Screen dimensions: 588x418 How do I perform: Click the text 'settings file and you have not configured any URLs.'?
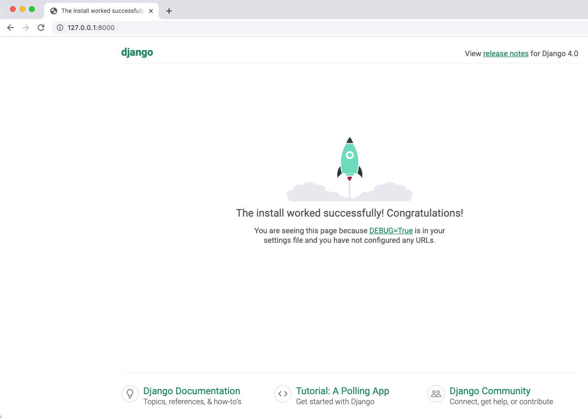tap(349, 240)
